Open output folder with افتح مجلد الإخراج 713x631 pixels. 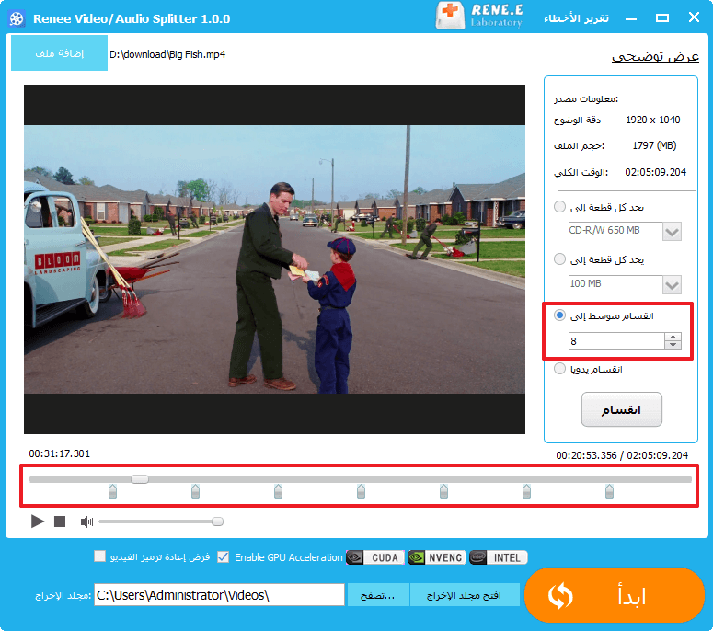coord(465,595)
